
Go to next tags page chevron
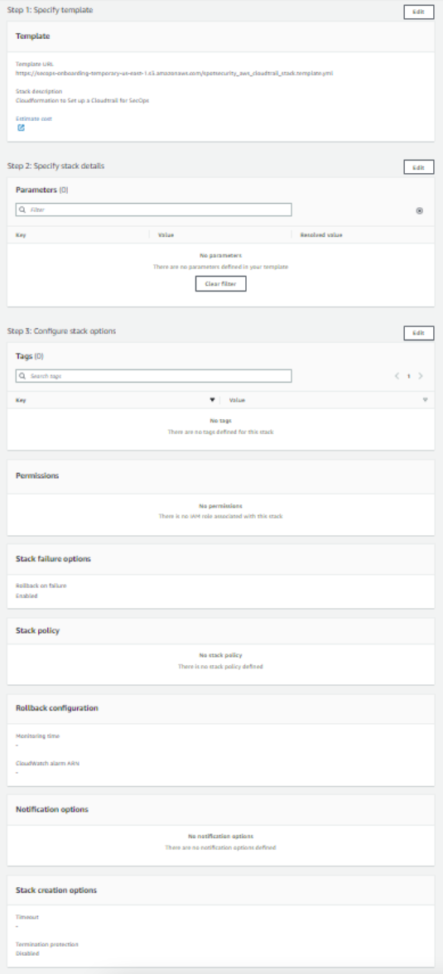421,376
